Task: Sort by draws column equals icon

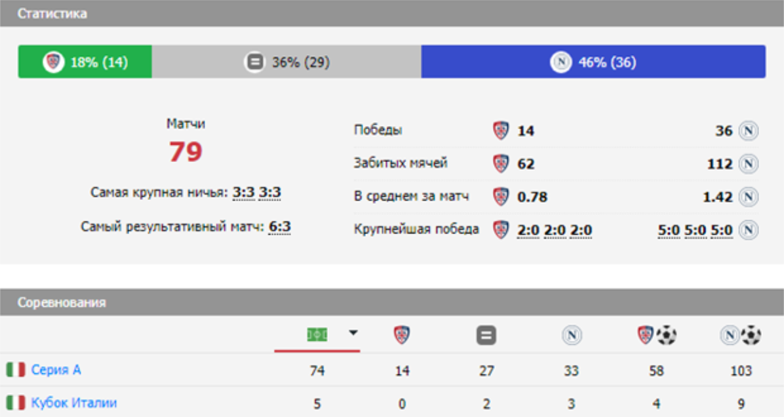Action: tap(486, 336)
